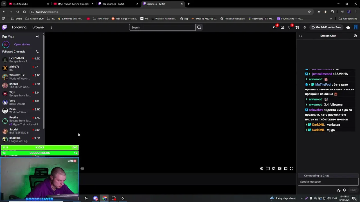This screenshot has height=202, width=360.
Task: Click the Send a message input
Action: (328, 182)
